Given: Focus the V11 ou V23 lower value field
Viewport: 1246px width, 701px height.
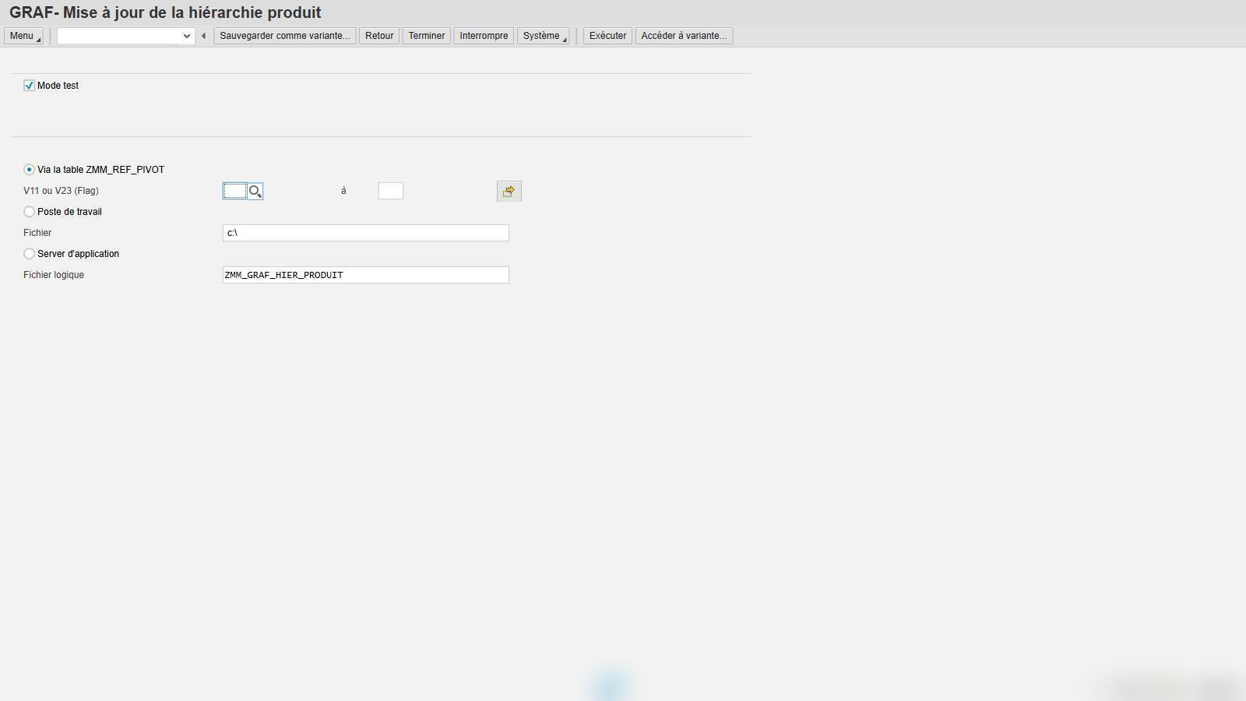Looking at the screenshot, I should pyautogui.click(x=235, y=191).
